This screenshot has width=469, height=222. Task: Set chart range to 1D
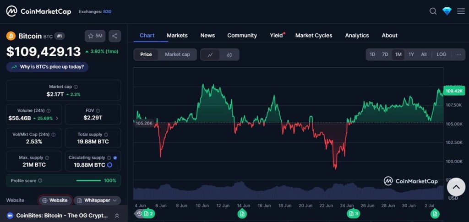tap(372, 54)
